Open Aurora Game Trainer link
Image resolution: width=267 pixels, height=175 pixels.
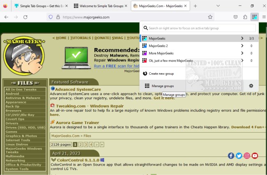click(78, 122)
